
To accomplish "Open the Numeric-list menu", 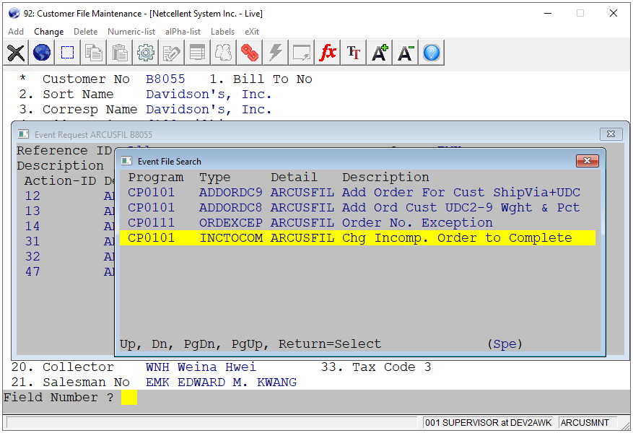I will click(131, 32).
